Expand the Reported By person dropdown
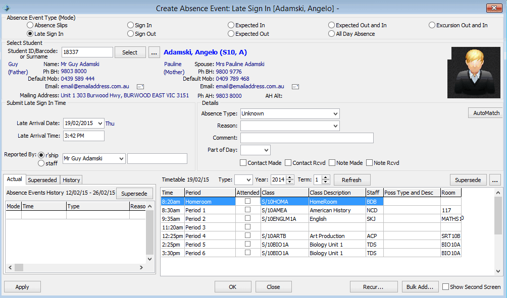Screen dimensions: 507x298 click(121, 158)
